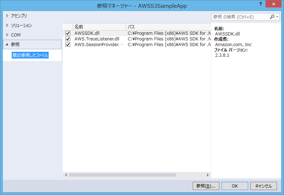284x195 pixels.
Task: Select the ソリューション category
Action: (x=21, y=25)
